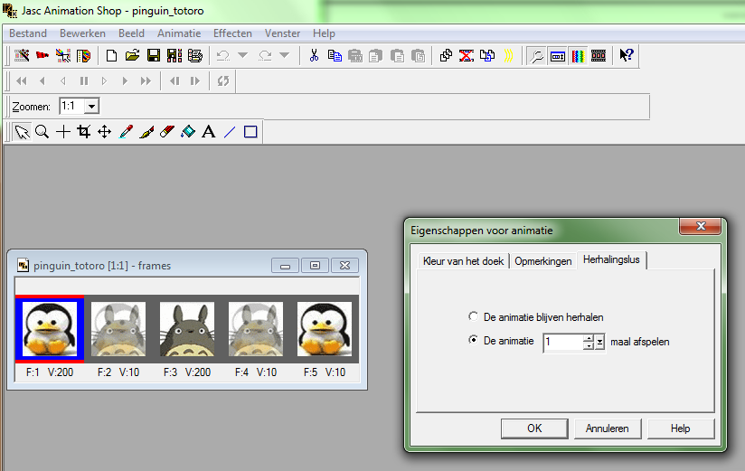
Task: Activate the context help arrow question mark icon
Action: click(627, 55)
